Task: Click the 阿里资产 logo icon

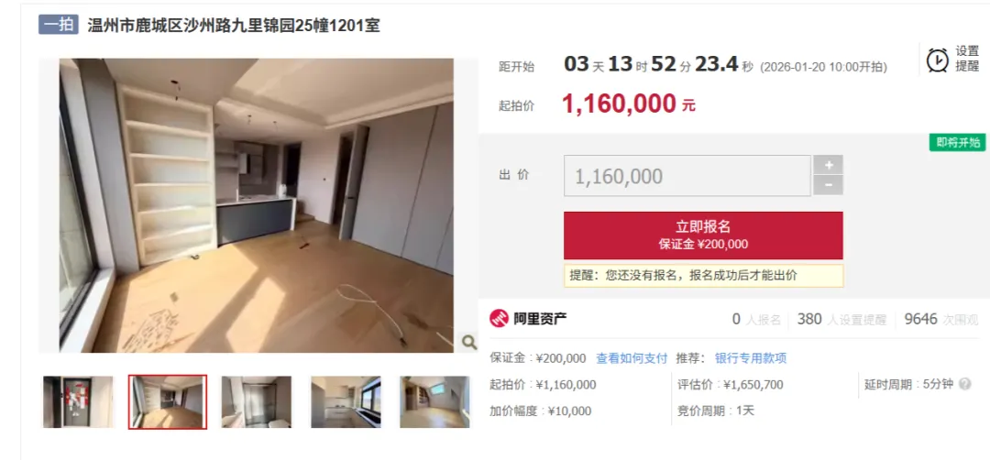Action: [x=499, y=318]
